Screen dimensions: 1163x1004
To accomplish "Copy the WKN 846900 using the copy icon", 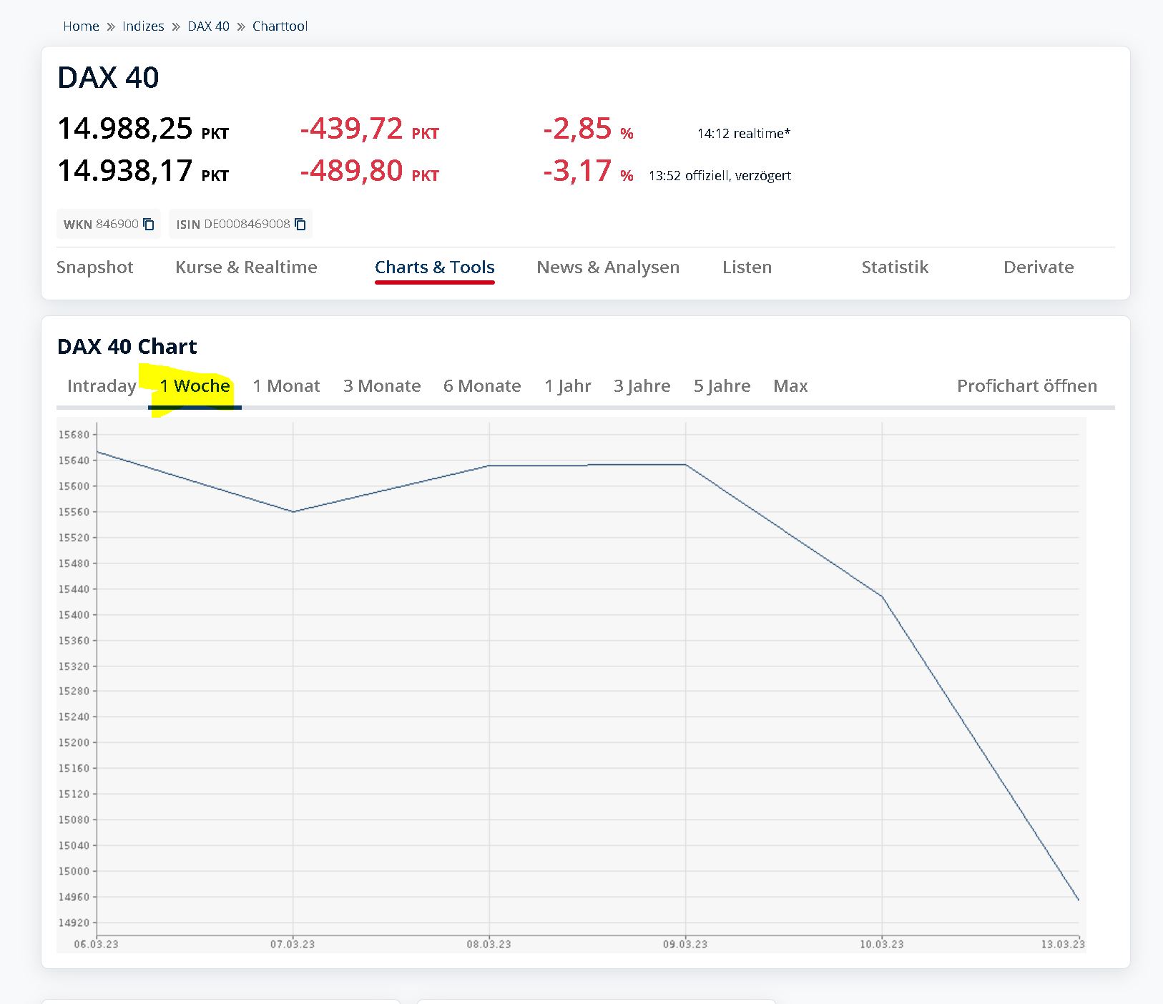I will click(149, 224).
